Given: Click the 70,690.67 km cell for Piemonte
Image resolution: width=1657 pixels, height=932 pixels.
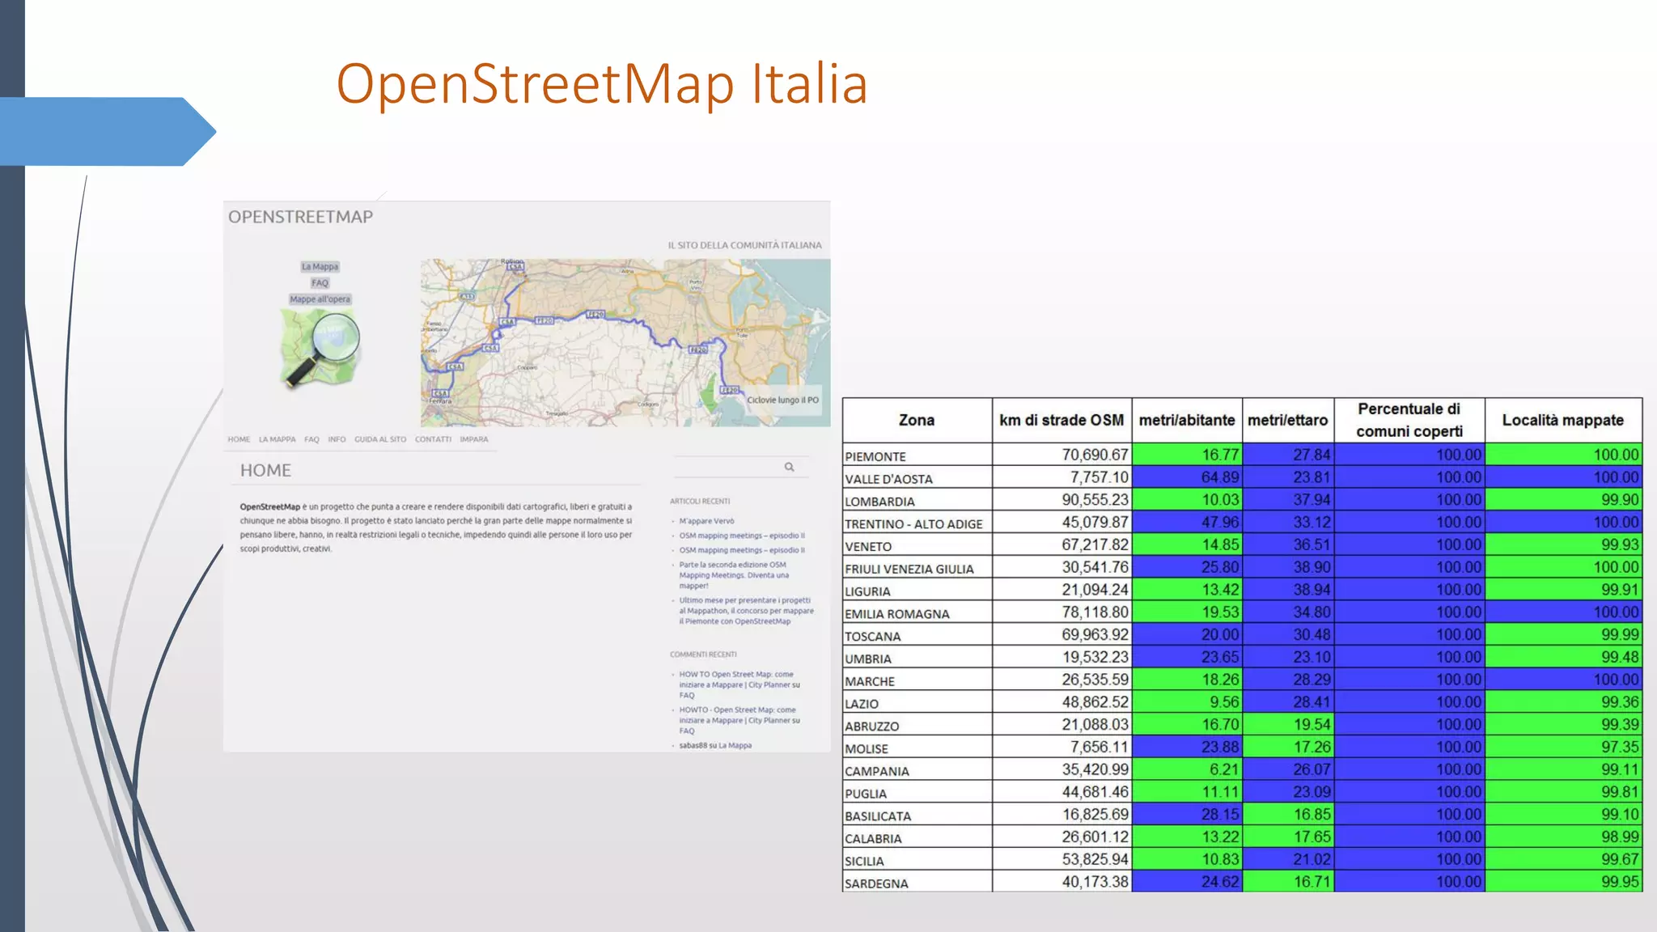Looking at the screenshot, I should pyautogui.click(x=1062, y=455).
